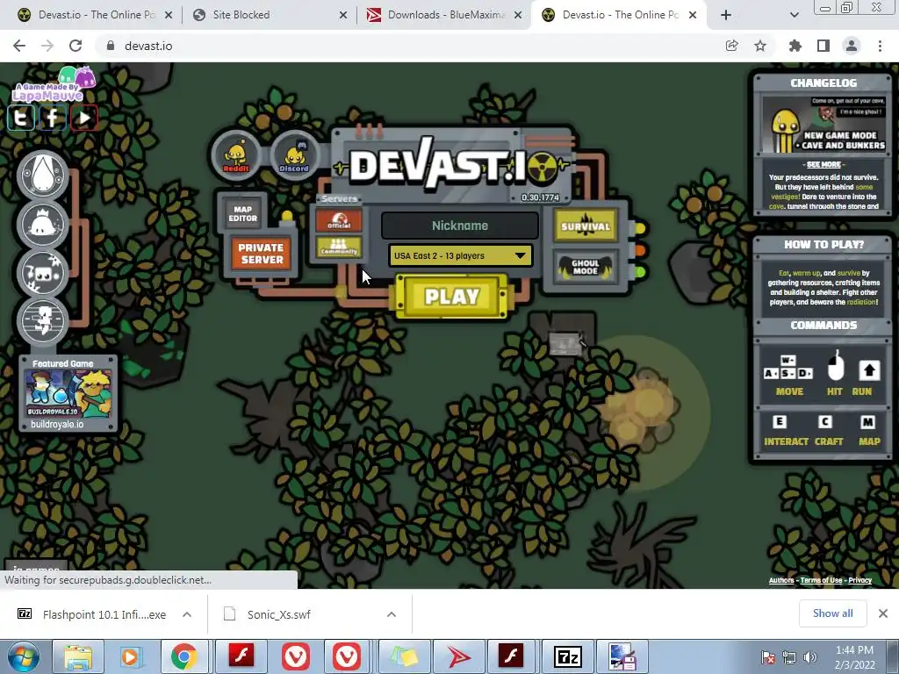Open the Twitter icon link
899x674 pixels.
tap(21, 118)
